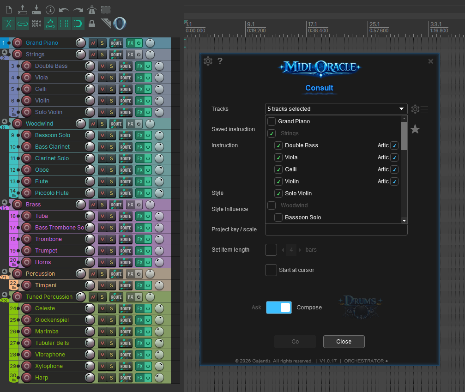Open FX for the Oboe track
Screen dimensions: 465x392
(x=139, y=170)
